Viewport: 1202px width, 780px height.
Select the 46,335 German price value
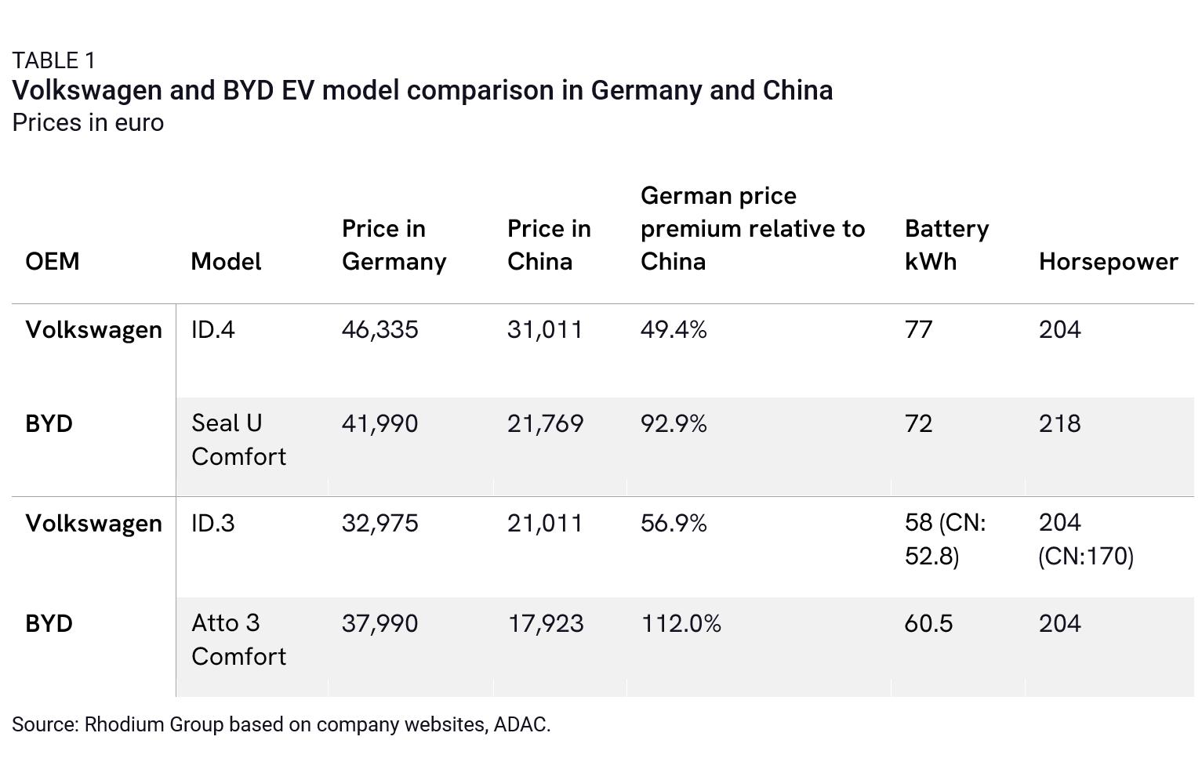[380, 329]
